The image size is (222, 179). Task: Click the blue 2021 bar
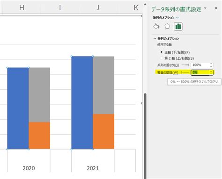point(82,103)
